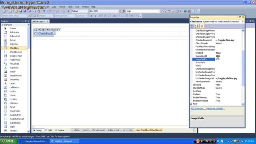This screenshot has width=256, height=144.
Task: Collapse the Standard group in Toolbox
Action: (x=2, y=25)
